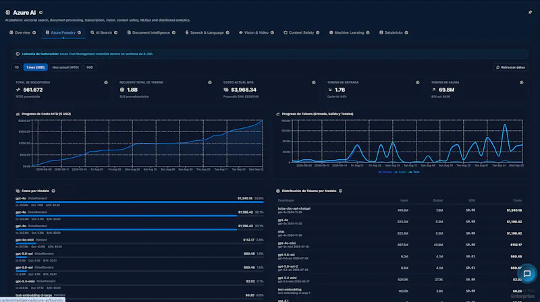This screenshot has height=302, width=540.
Task: Select the 90D time range
Action: tap(90, 67)
